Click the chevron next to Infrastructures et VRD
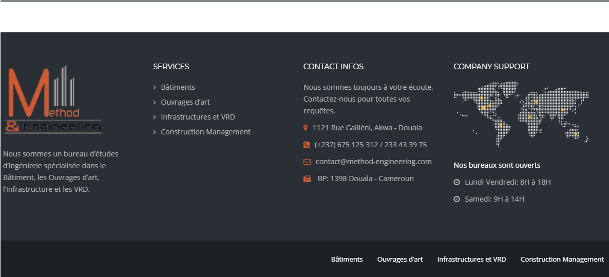 point(155,117)
